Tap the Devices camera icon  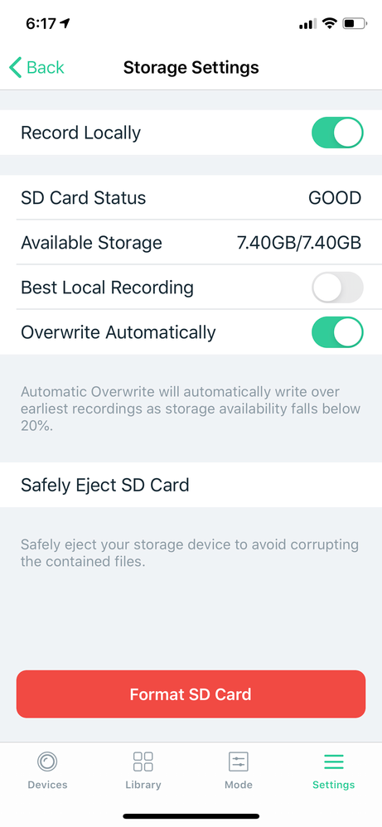(47, 762)
